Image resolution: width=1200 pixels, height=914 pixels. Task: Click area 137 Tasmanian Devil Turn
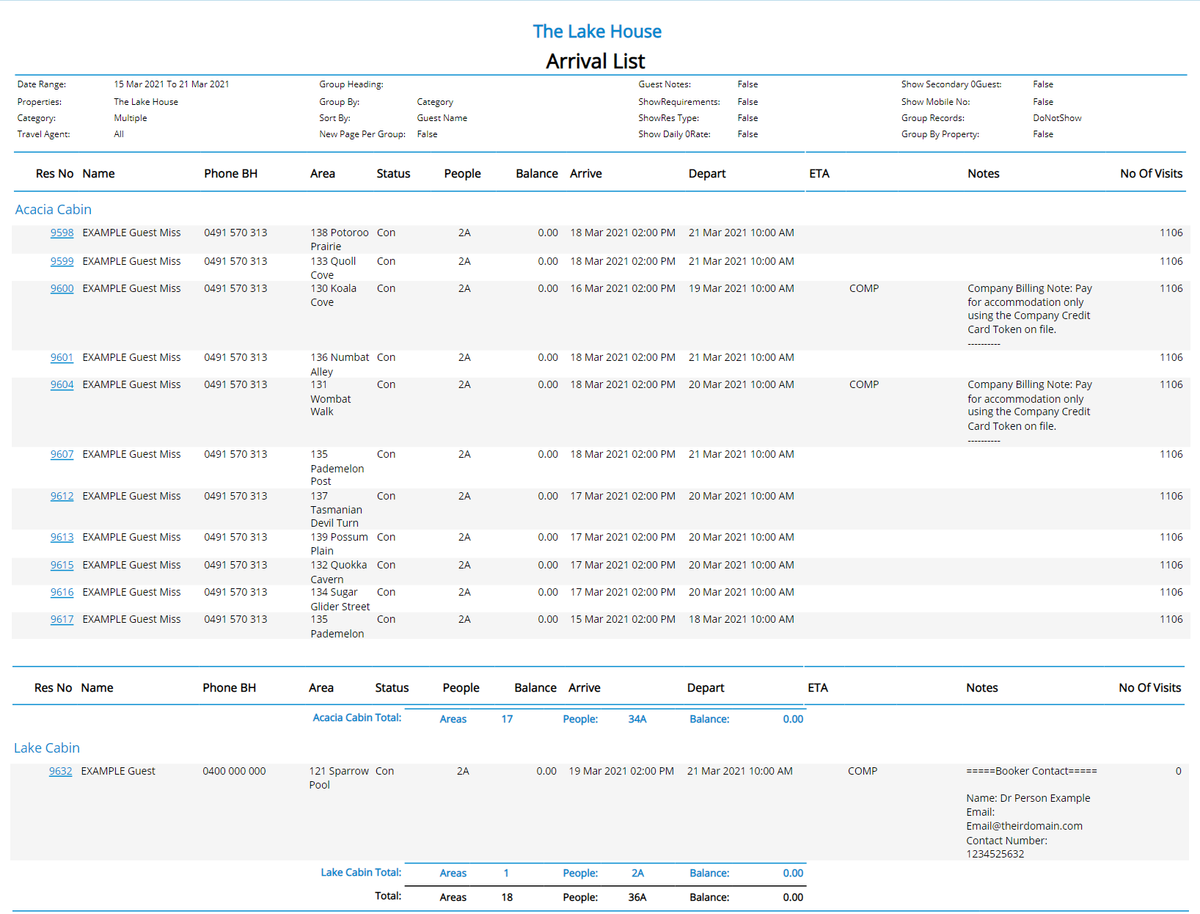click(x=336, y=509)
